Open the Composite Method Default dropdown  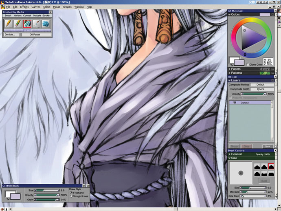click(262, 85)
